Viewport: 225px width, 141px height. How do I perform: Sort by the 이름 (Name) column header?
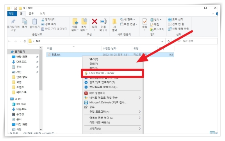(50, 49)
